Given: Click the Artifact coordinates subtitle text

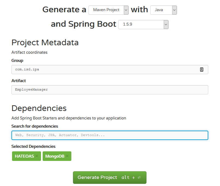Looking at the screenshot, I should (x=29, y=52).
